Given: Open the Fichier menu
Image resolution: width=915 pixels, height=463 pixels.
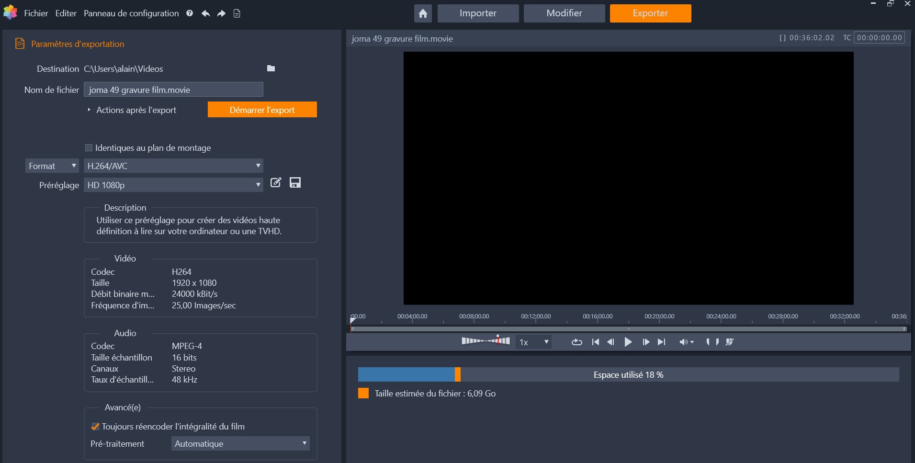Looking at the screenshot, I should (36, 13).
